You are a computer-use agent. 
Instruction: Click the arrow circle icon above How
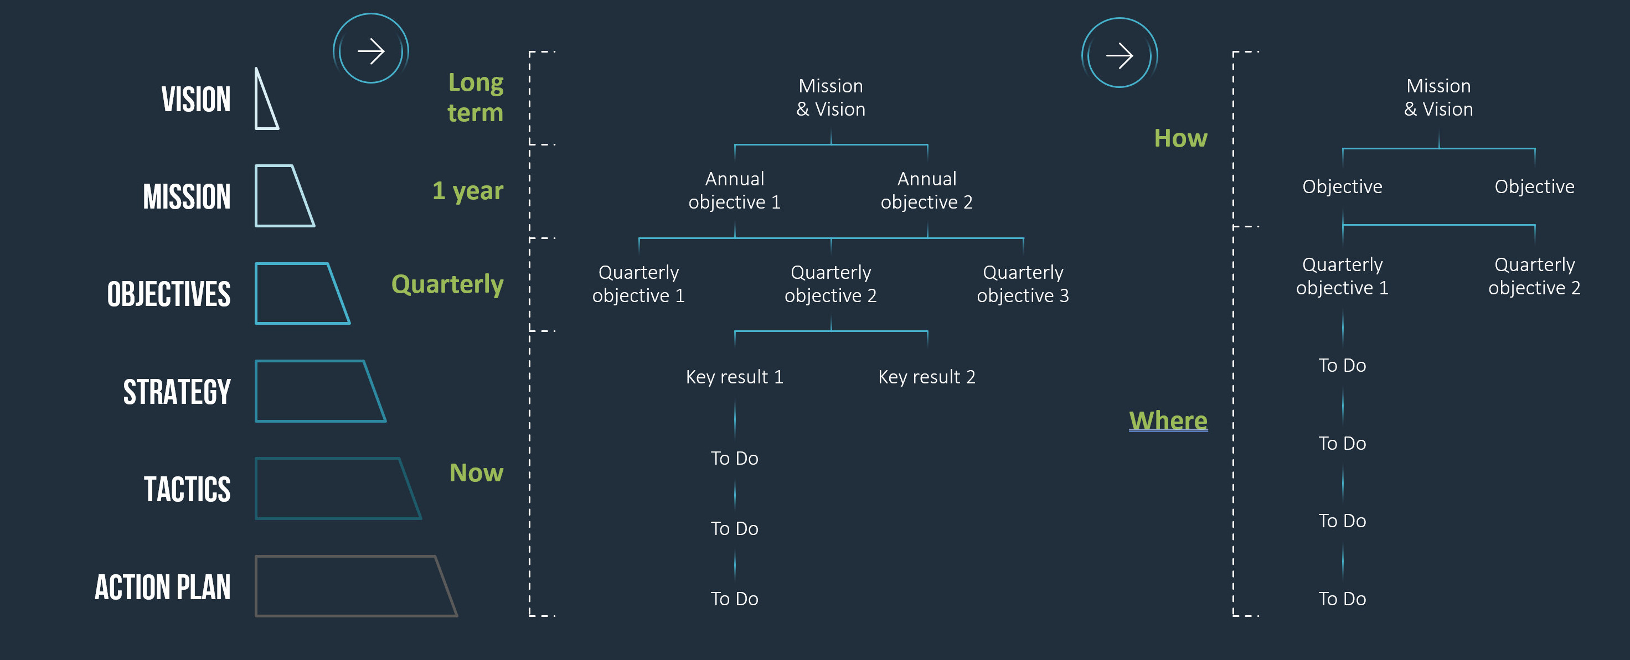(1119, 55)
